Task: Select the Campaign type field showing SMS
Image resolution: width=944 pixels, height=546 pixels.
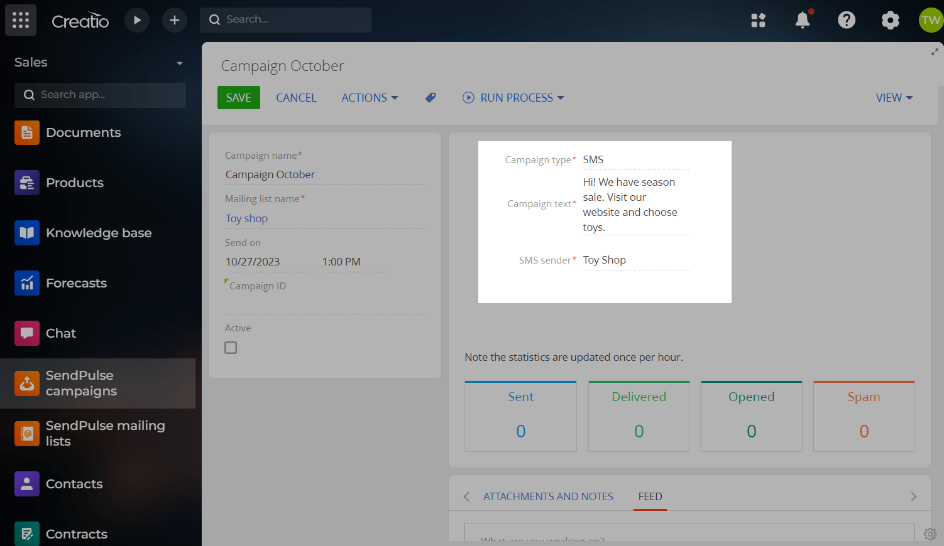Action: click(635, 159)
